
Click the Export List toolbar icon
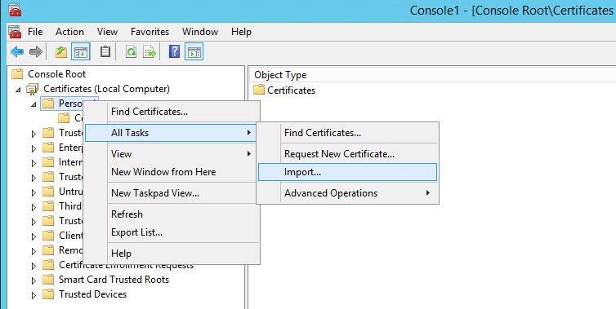150,51
